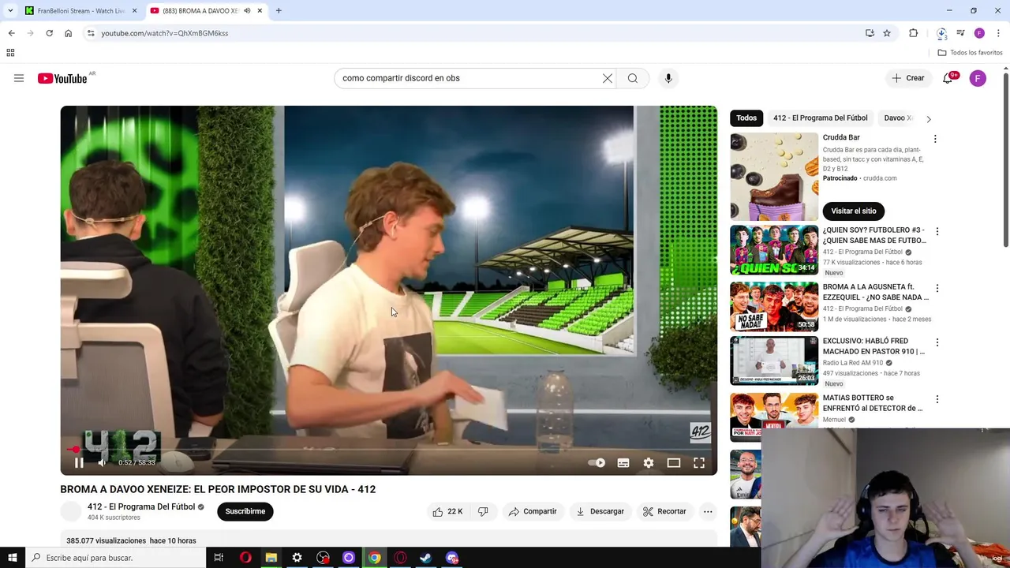This screenshot has width=1010, height=568.
Task: Like the video with 22 K likes
Action: (447, 511)
